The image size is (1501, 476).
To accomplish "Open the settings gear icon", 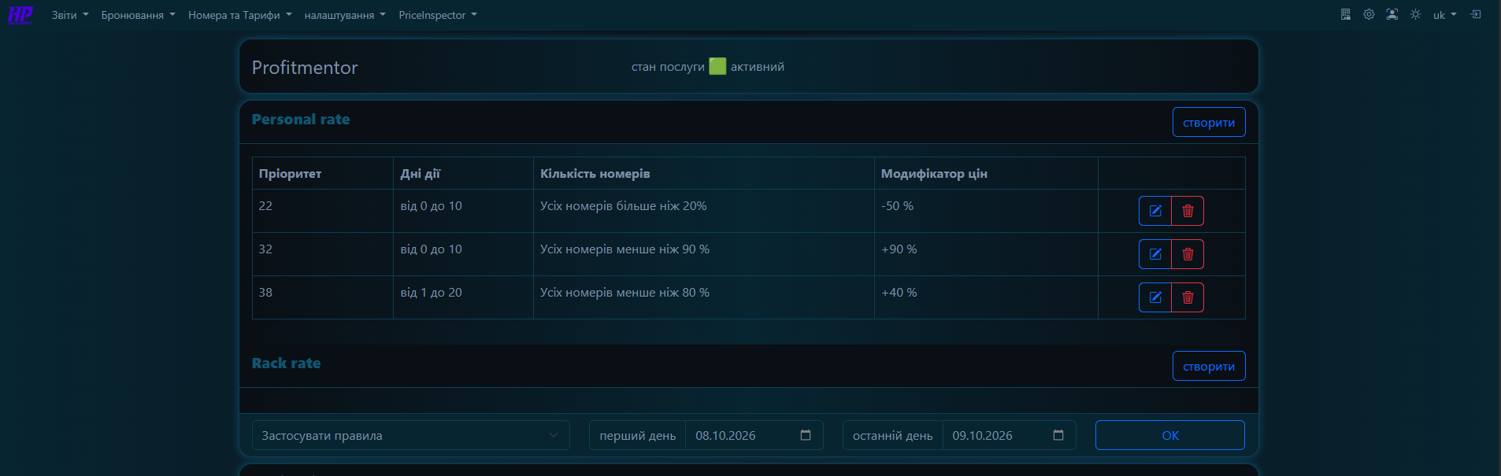I will 1369,15.
